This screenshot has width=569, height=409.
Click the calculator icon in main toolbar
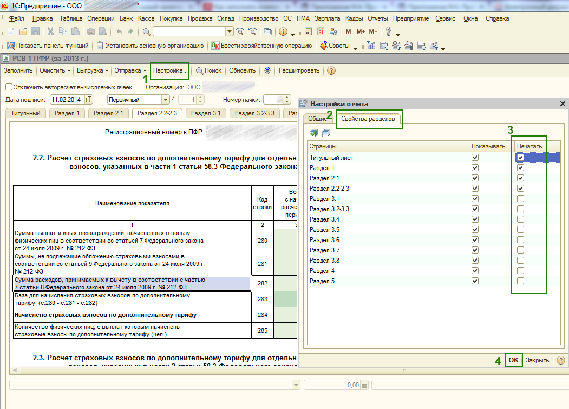(309, 31)
